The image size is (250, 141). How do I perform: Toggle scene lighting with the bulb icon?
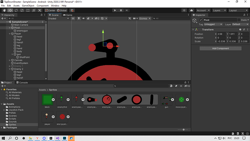(x=79, y=18)
